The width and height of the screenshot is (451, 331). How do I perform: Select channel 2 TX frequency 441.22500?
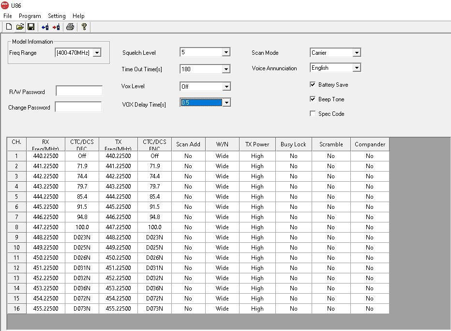click(x=118, y=166)
